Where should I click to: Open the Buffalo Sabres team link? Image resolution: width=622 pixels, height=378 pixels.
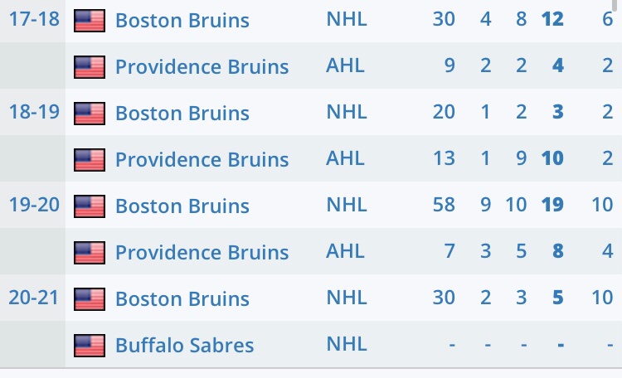point(184,345)
